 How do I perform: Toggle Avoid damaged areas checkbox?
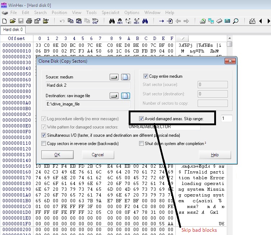(142, 118)
